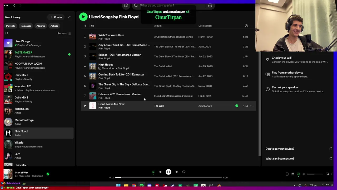Toggle Now Playing view
Viewport: 337px width, 190px height.
click(287, 174)
